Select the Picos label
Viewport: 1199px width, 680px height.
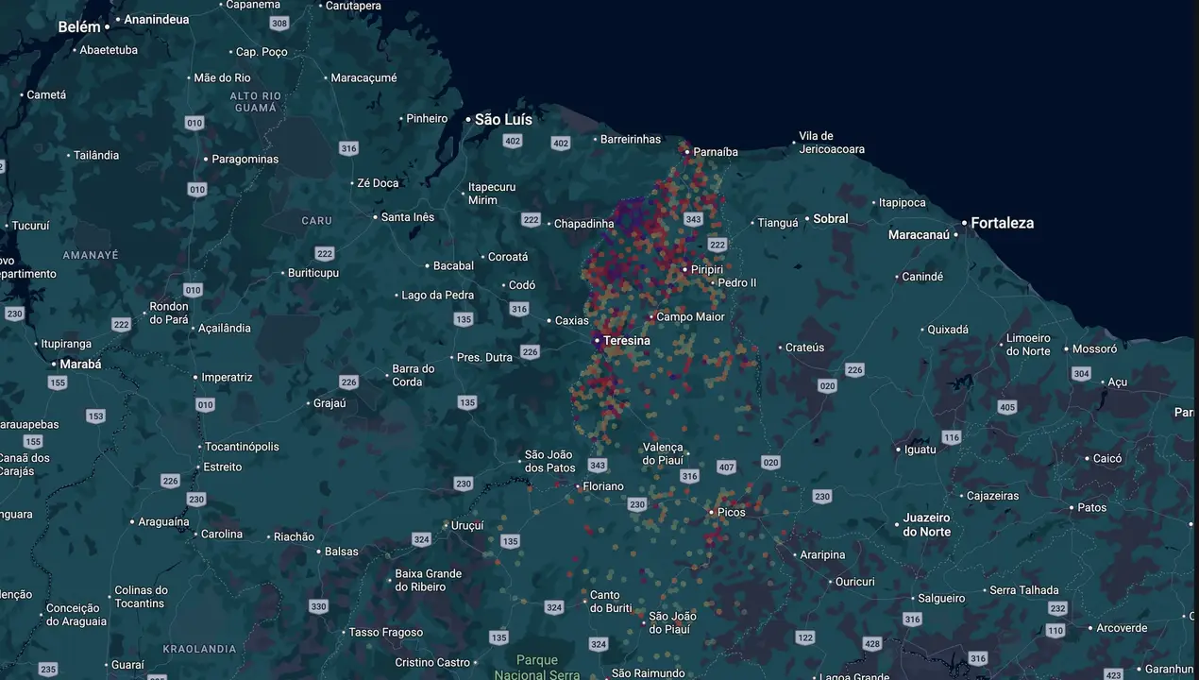pyautogui.click(x=731, y=513)
